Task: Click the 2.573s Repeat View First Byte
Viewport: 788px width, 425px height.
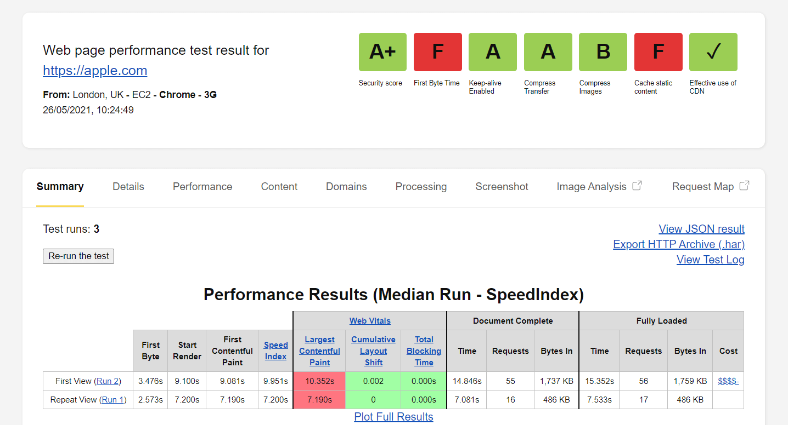Action: click(x=150, y=399)
